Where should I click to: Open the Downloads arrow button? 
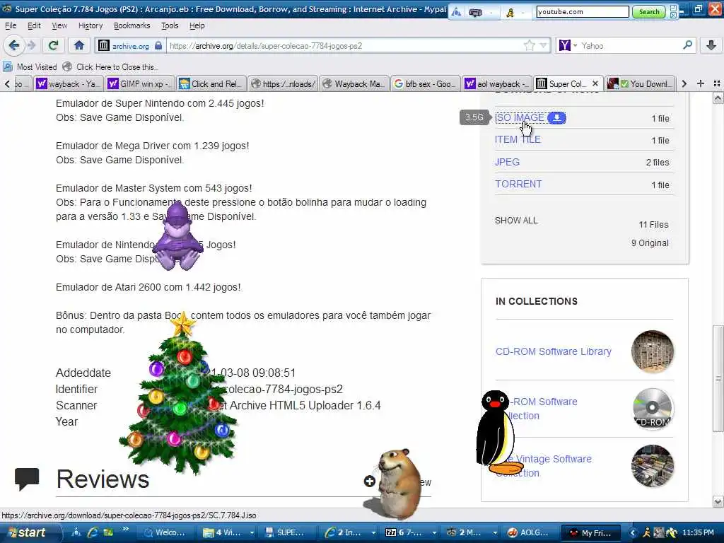711,45
